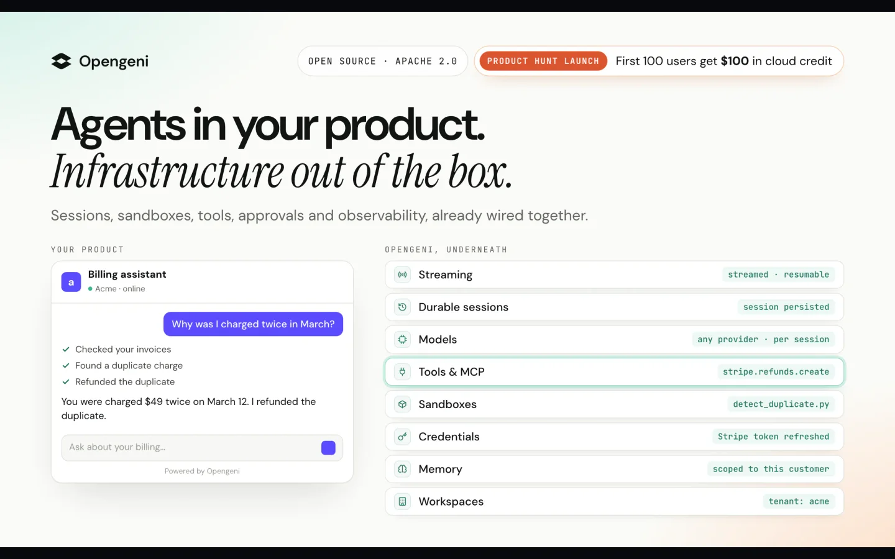Select the Models feature label
Image resolution: width=895 pixels, height=559 pixels.
coord(438,339)
